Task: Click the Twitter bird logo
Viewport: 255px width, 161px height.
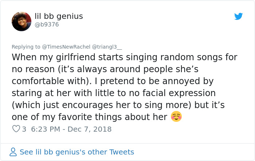Action: coord(239,16)
